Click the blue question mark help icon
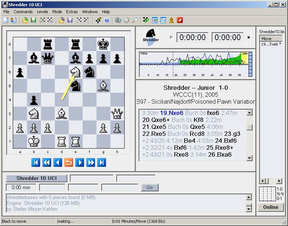Image resolution: width=288 pixels, height=226 pixels. point(107,20)
